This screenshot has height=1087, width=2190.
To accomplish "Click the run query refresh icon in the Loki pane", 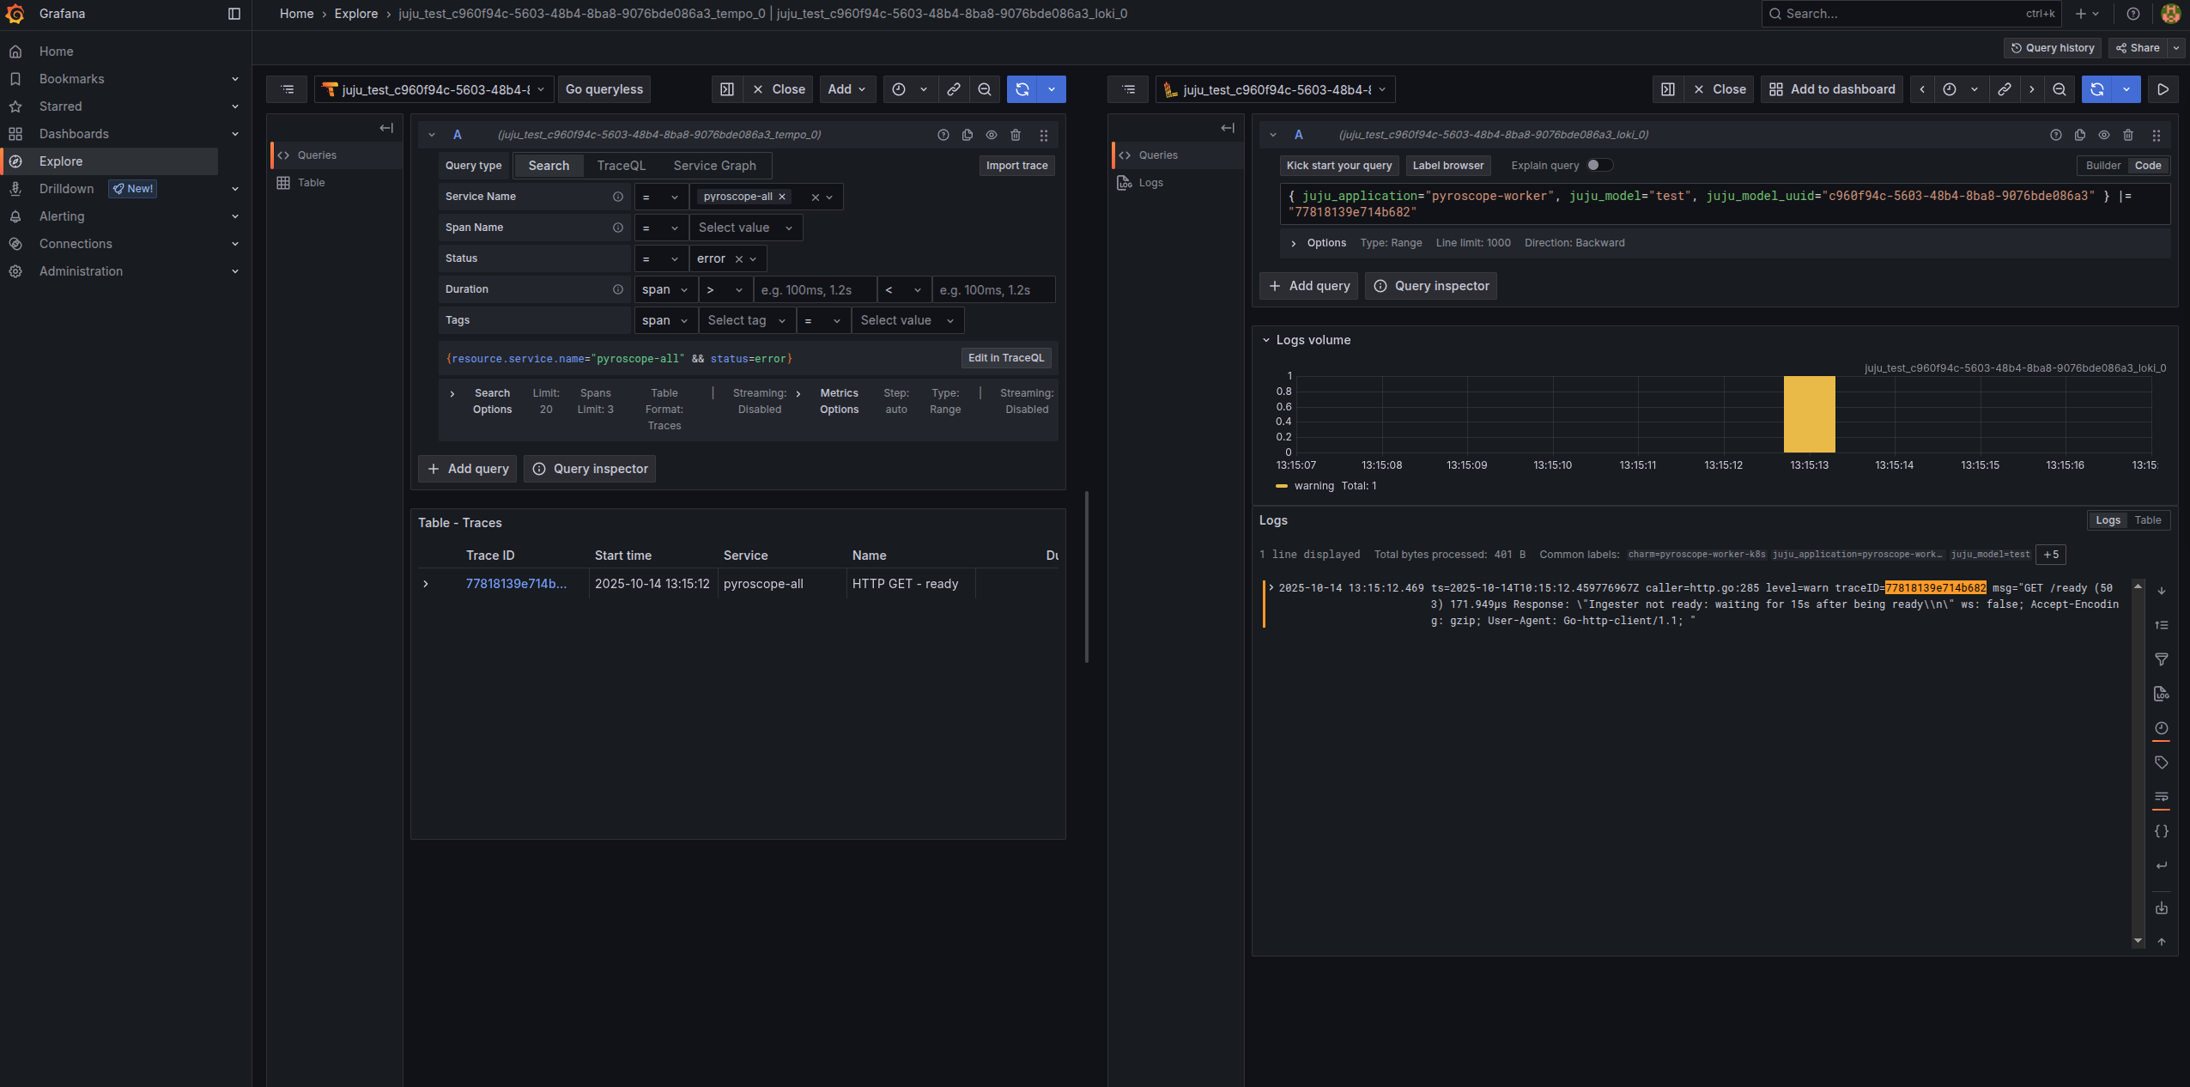I will click(2096, 89).
